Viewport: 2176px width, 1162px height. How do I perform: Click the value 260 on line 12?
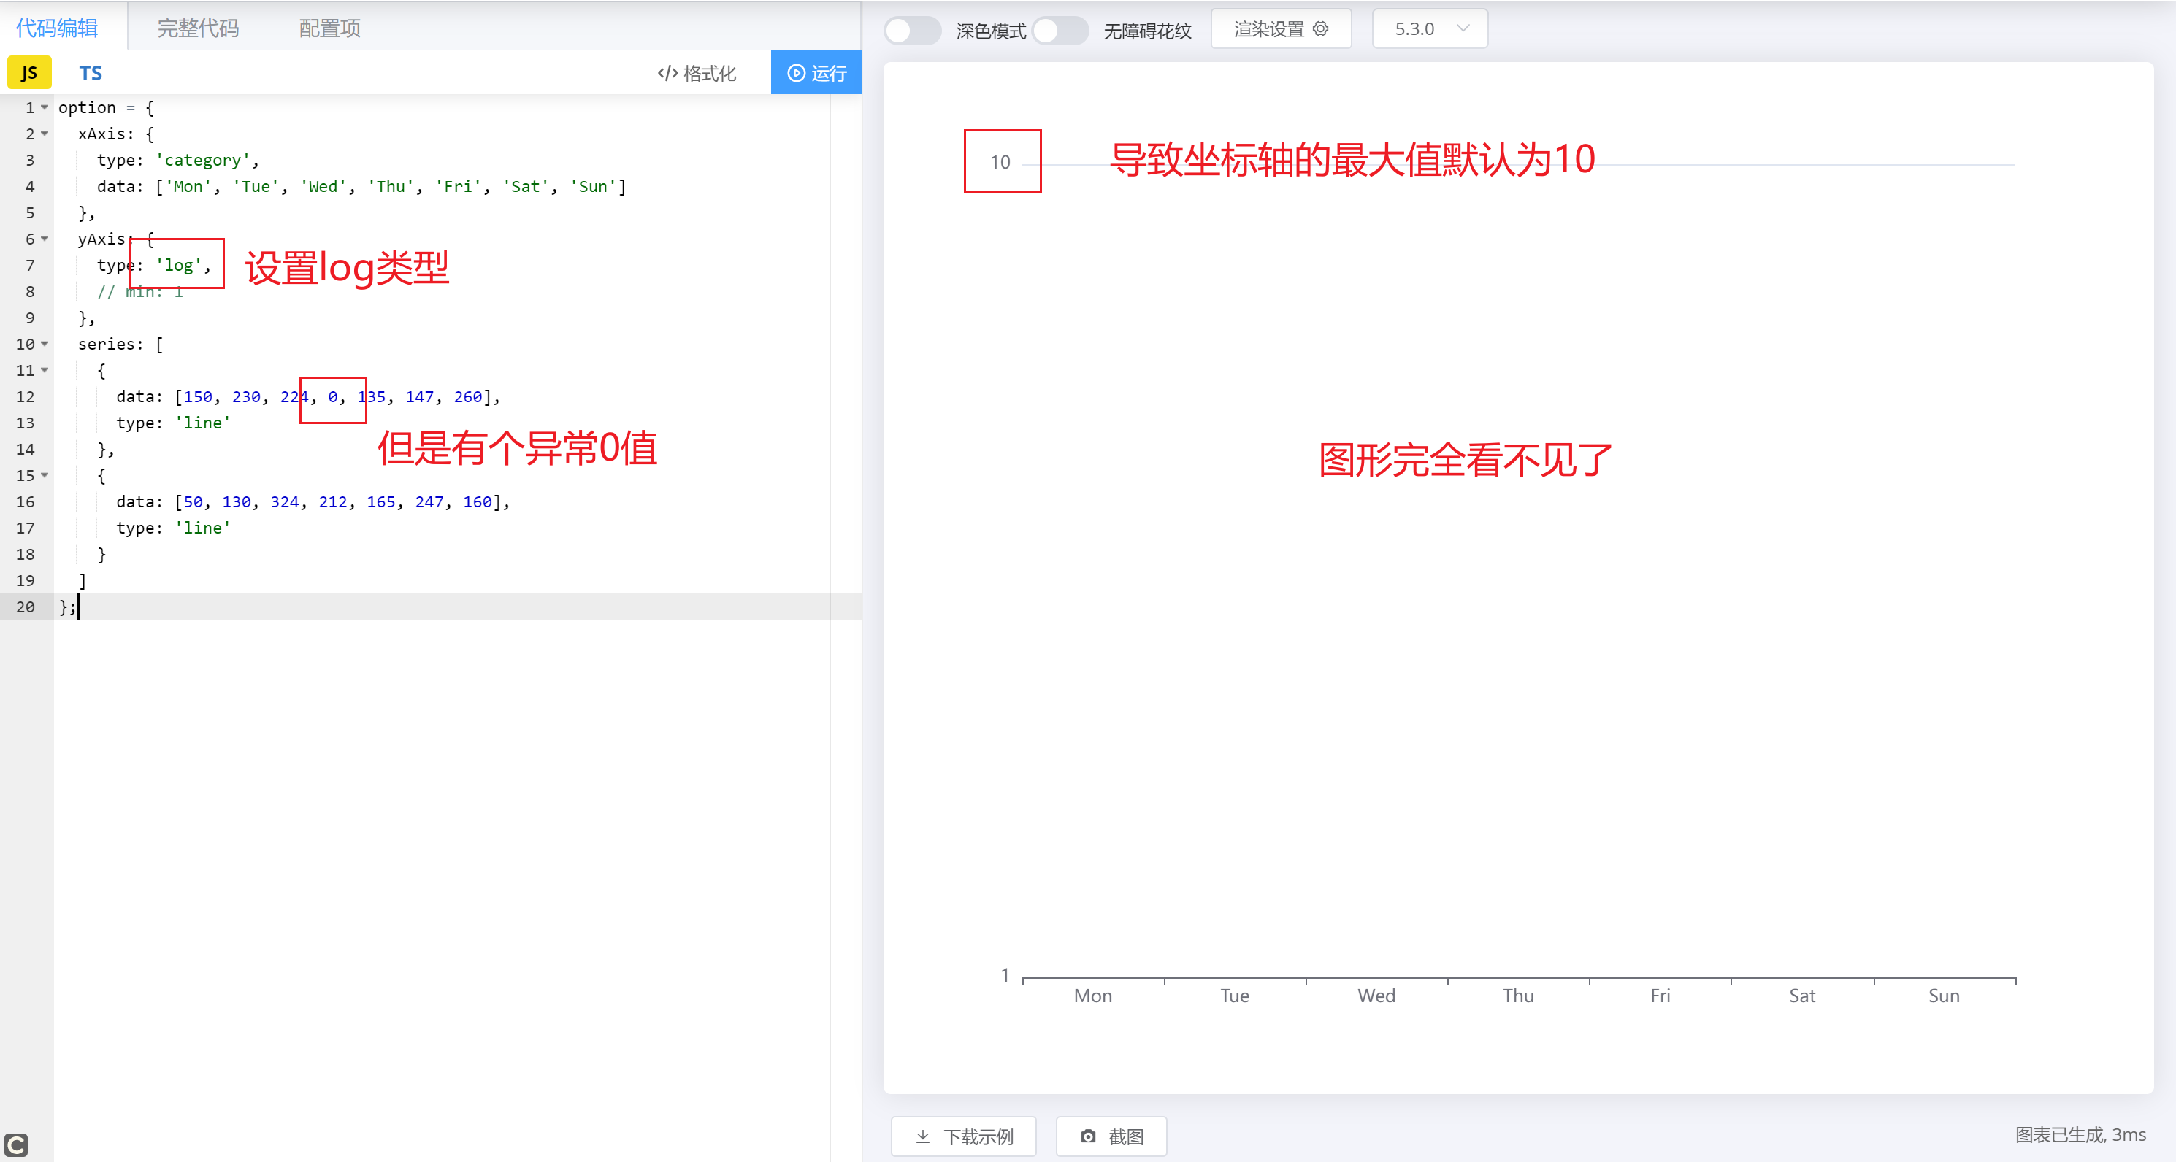(468, 397)
